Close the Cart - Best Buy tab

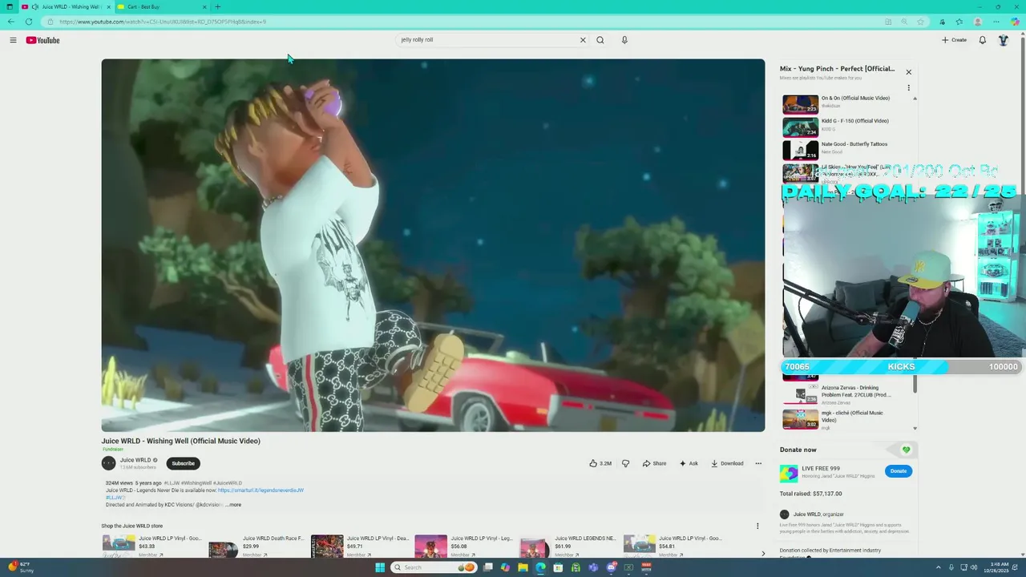click(x=203, y=6)
